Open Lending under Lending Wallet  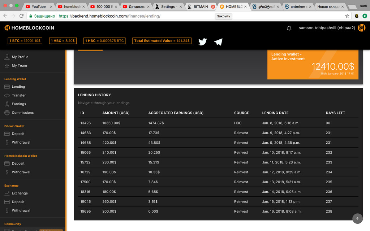click(18, 87)
